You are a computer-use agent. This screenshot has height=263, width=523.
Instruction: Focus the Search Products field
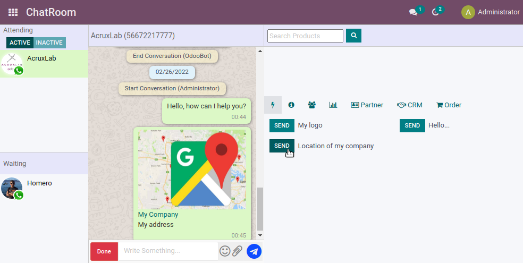click(305, 36)
